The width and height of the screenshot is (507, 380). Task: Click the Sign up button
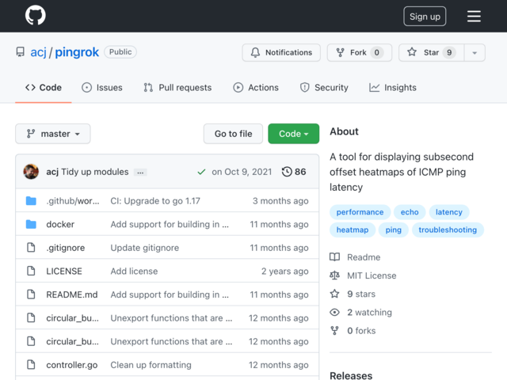pyautogui.click(x=425, y=16)
